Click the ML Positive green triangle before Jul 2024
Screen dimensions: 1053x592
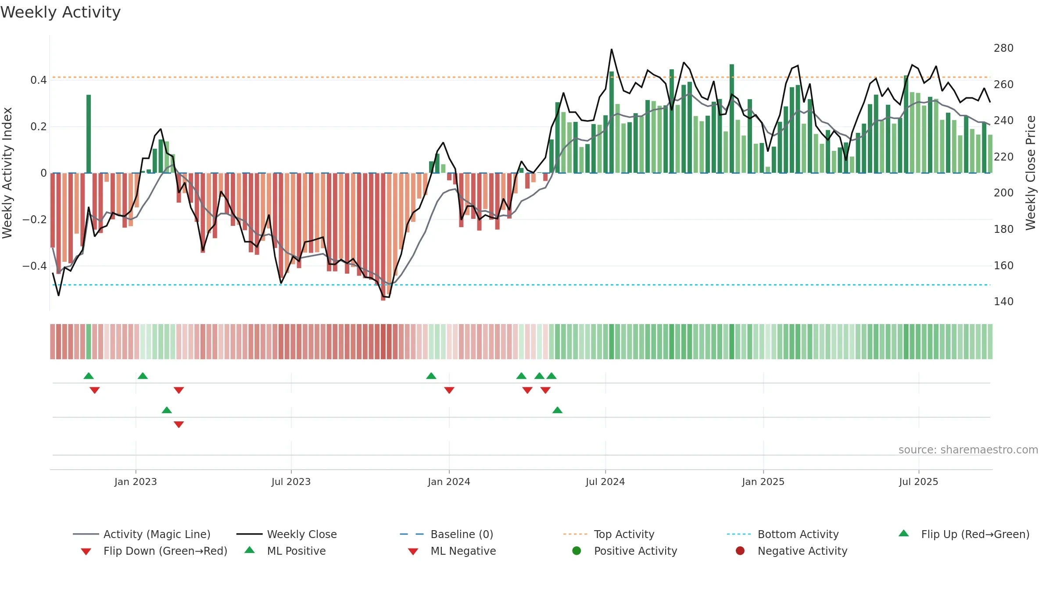pos(557,410)
